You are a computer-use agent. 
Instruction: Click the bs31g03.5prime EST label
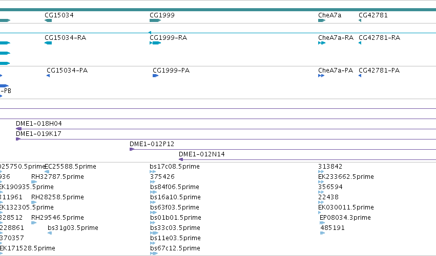pos(73,228)
